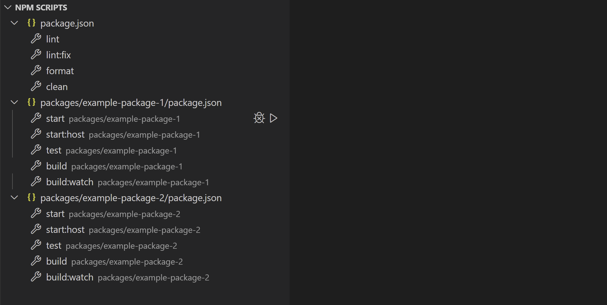This screenshot has height=305, width=607.
Task: Collapse the example-package-2 package.json tree
Action: coord(14,198)
